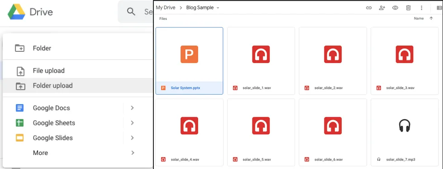
Task: Select the solar_slide_3.wav thumbnail
Action: tap(405, 54)
